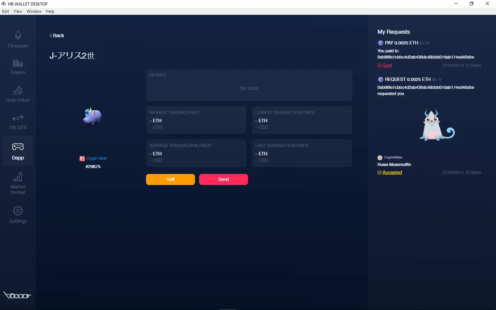Click the ETH coin icon beside PAY 0.0025
The height and width of the screenshot is (310, 496).
point(380,43)
